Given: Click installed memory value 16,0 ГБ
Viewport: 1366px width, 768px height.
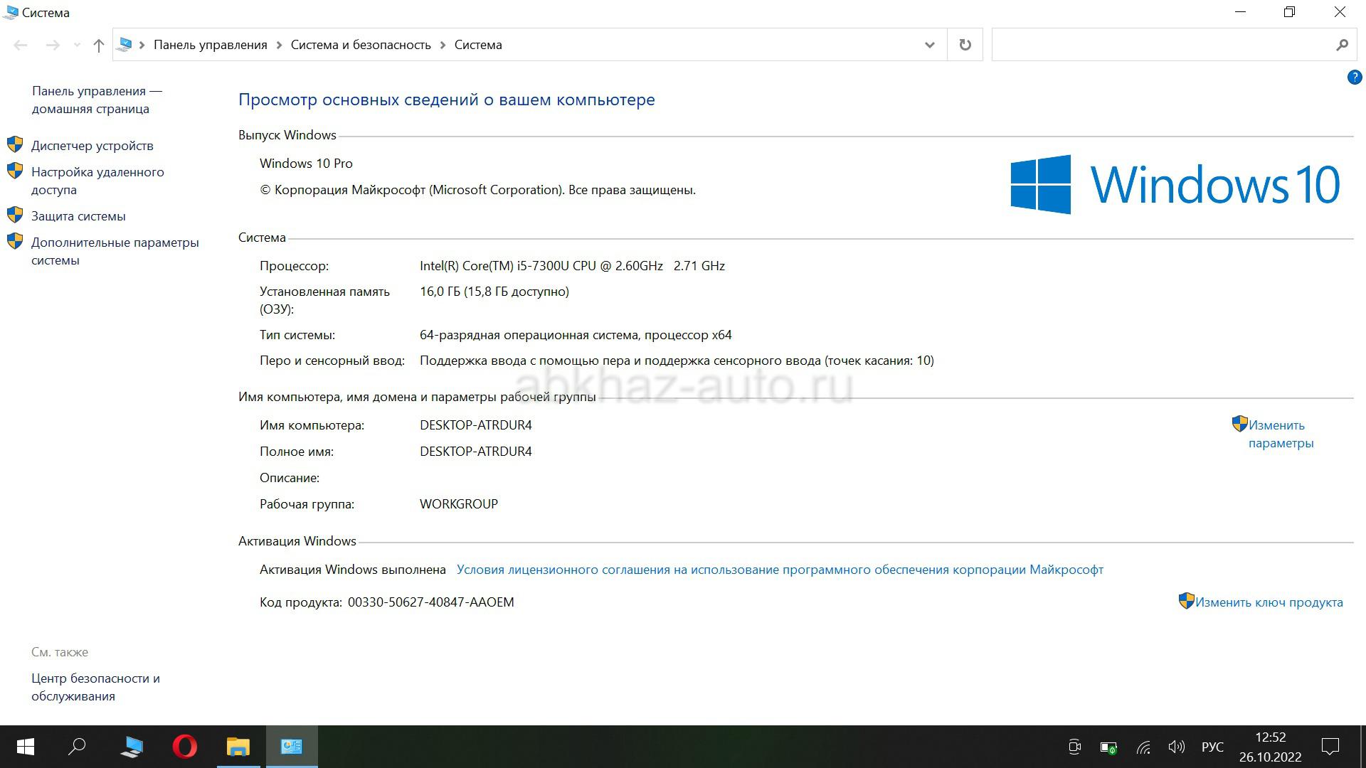Looking at the screenshot, I should [x=494, y=292].
